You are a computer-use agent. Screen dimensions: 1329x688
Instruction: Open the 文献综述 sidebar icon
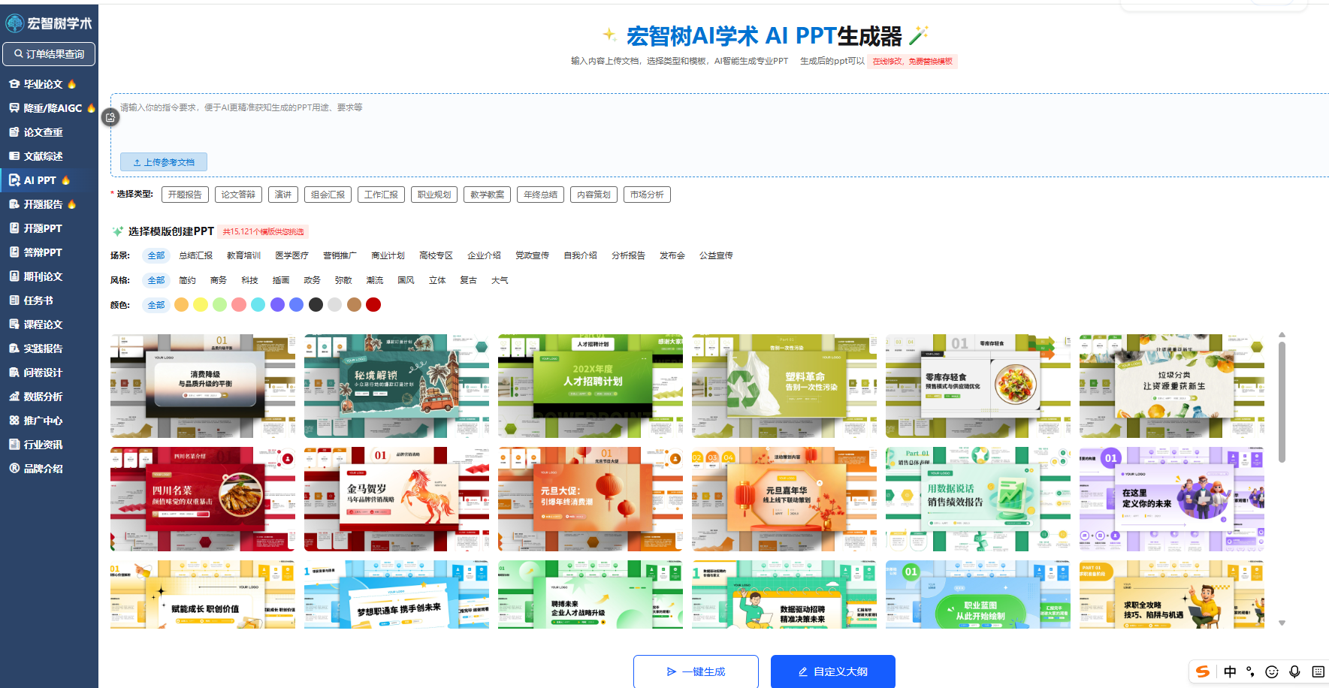[x=14, y=156]
